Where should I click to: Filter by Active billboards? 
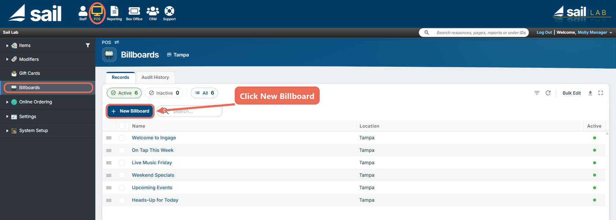124,93
